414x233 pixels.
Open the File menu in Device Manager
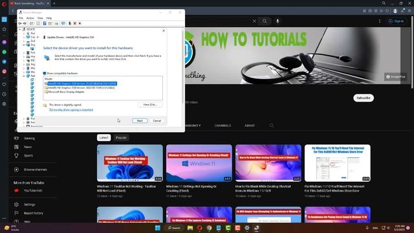coord(21,18)
